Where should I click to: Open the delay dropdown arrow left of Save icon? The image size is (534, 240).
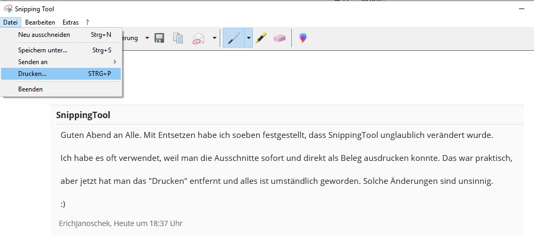pyautogui.click(x=147, y=38)
